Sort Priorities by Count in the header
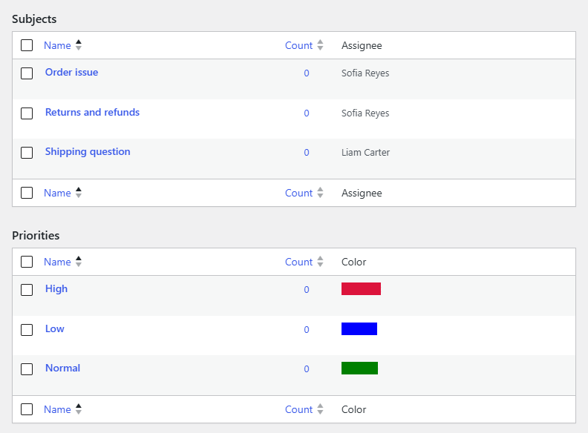 (x=299, y=262)
